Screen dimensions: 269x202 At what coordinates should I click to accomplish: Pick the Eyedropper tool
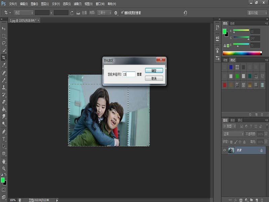point(4,65)
